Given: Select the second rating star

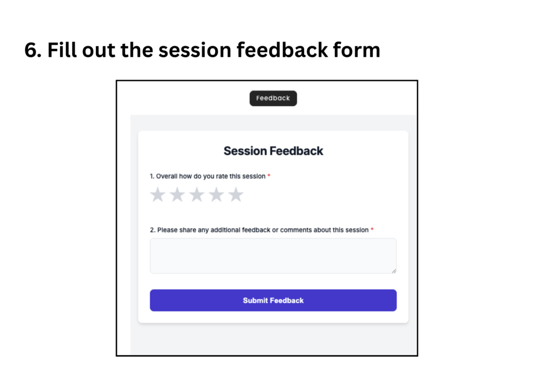Looking at the screenshot, I should click(177, 195).
